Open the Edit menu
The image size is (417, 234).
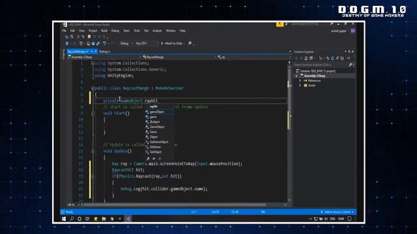pyautogui.click(x=72, y=31)
